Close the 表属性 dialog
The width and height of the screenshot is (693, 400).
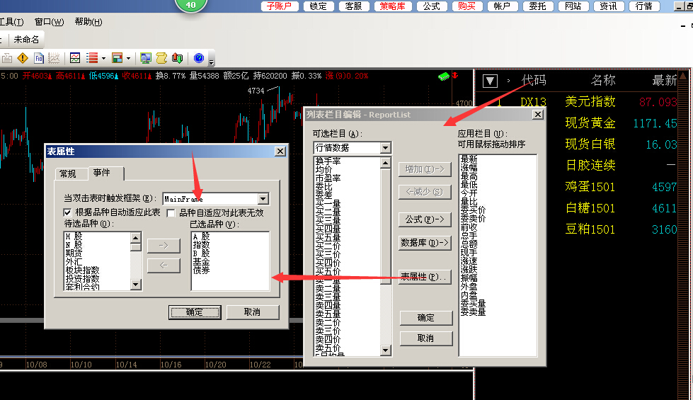pos(280,152)
